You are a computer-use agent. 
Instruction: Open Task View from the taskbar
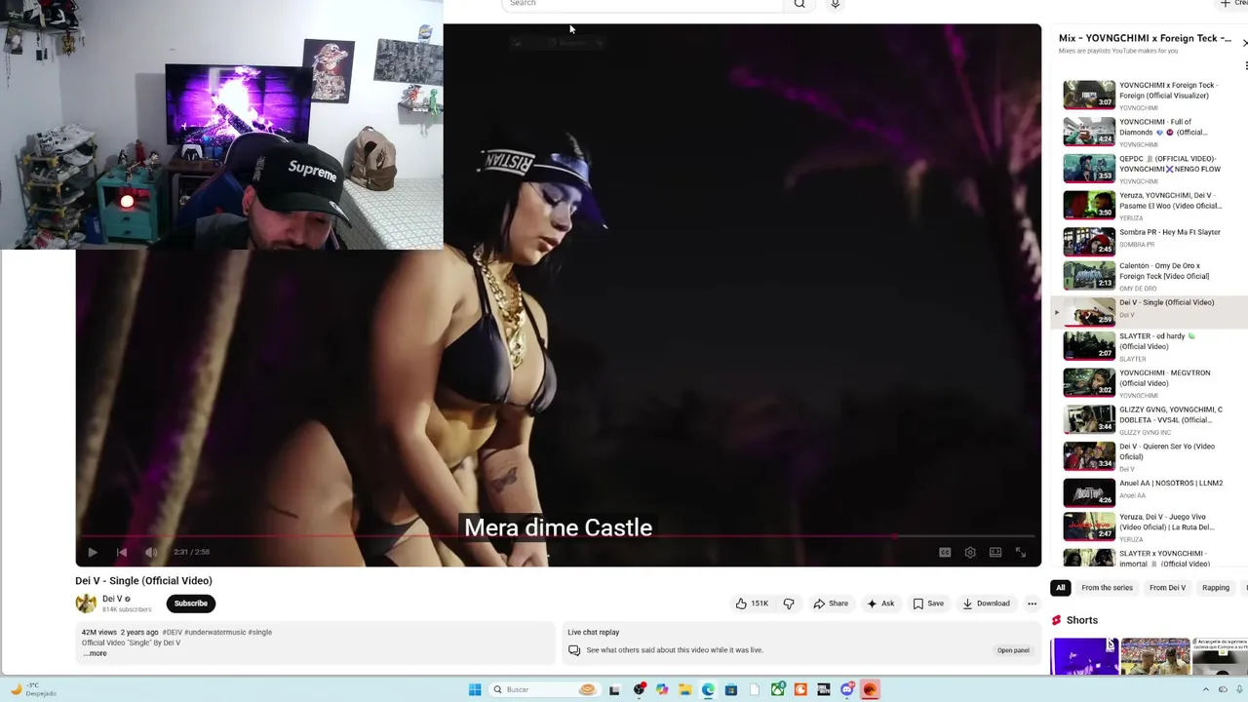coord(614,690)
